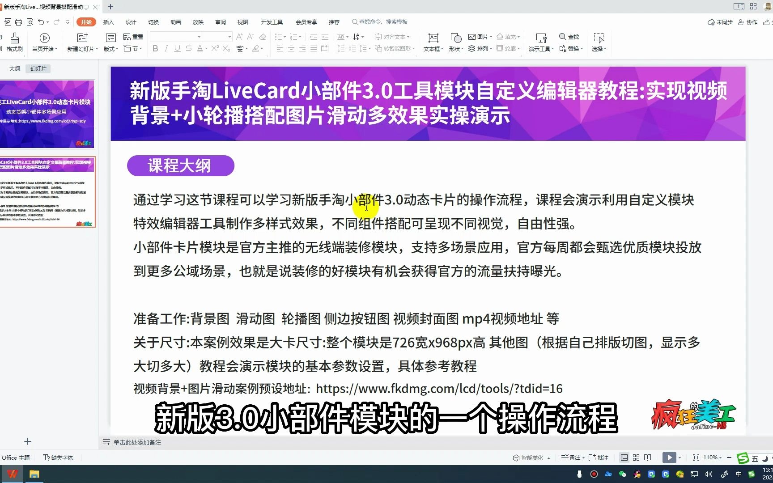The width and height of the screenshot is (773, 483).
Task: Click the Presentation Tools (演示工具) icon
Action: [541, 38]
